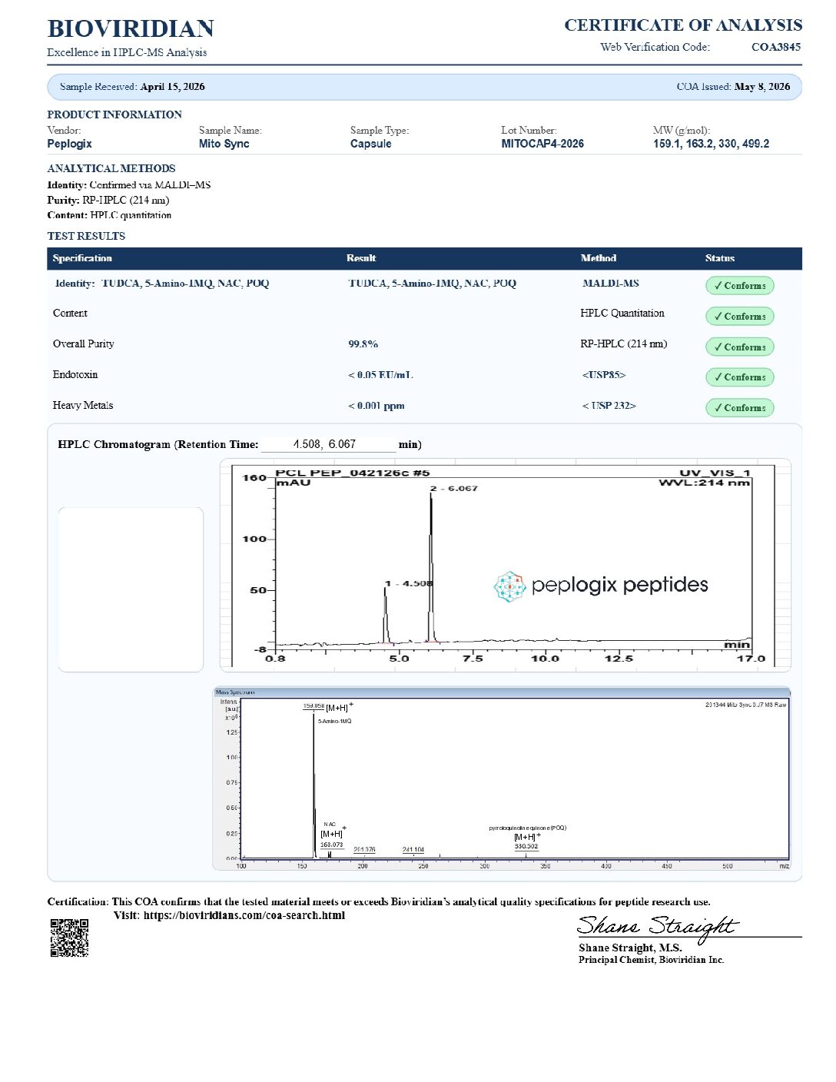This screenshot has height=1082, width=836.
Task: Select sample name Mito Sync
Action: 224,144
